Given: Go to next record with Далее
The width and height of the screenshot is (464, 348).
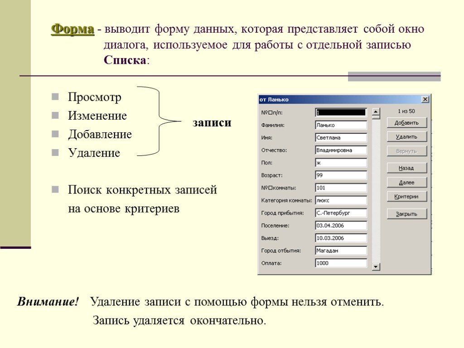Looking at the screenshot, I should pos(407,182).
